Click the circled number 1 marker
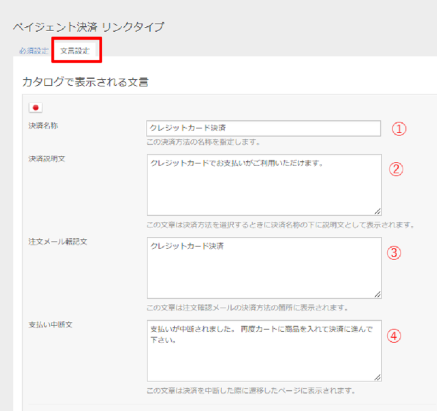Screen dimensions: 437x411 400,128
